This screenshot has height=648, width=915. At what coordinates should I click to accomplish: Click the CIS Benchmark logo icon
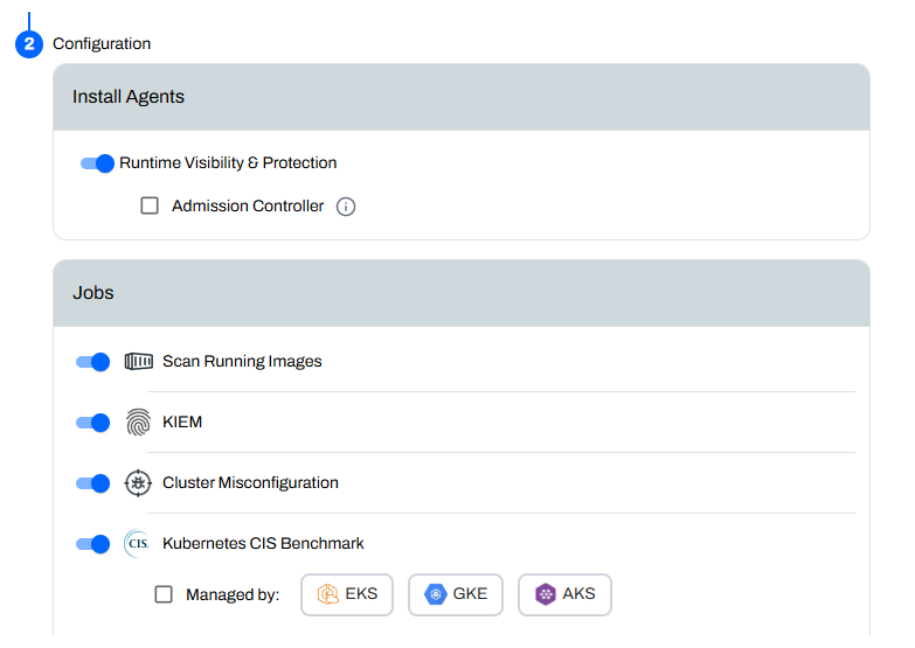click(x=137, y=543)
